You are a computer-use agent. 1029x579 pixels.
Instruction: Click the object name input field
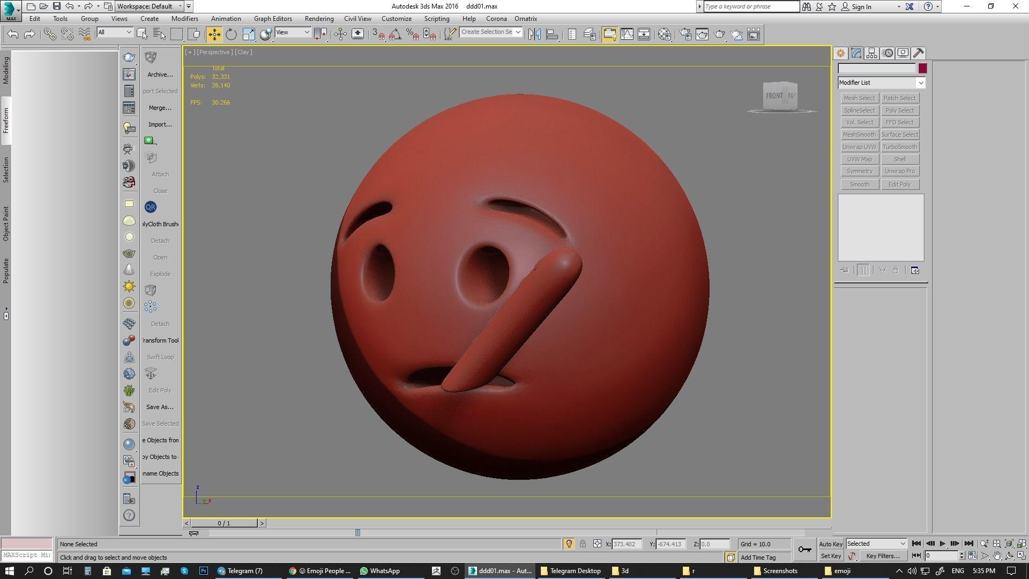[x=877, y=68]
